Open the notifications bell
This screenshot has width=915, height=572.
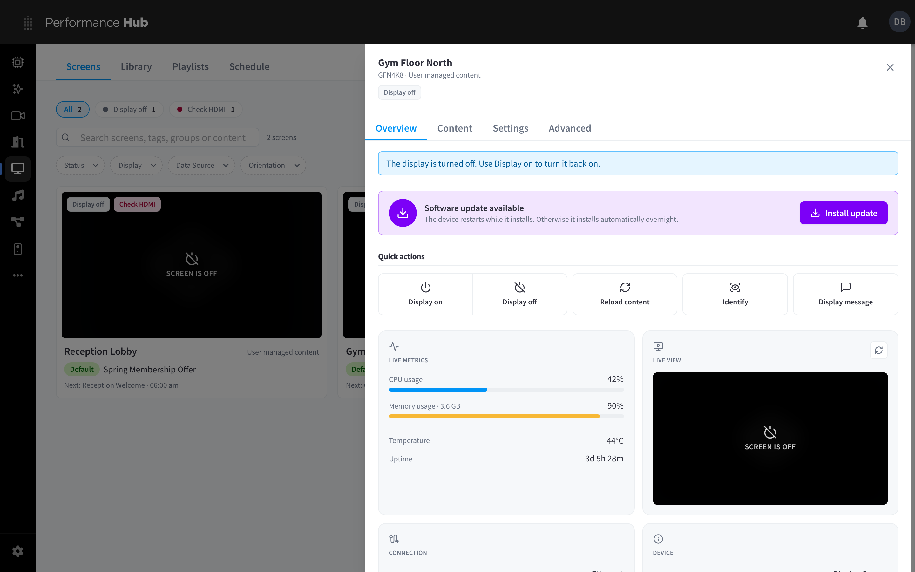(x=862, y=23)
